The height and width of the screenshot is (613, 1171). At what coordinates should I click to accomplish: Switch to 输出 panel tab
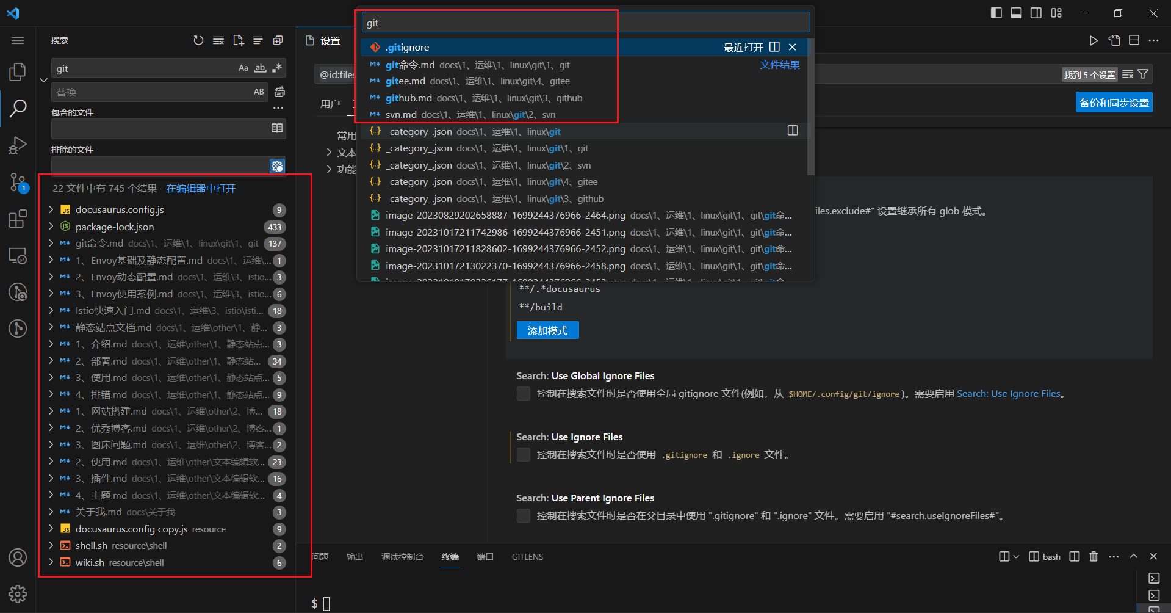355,557
